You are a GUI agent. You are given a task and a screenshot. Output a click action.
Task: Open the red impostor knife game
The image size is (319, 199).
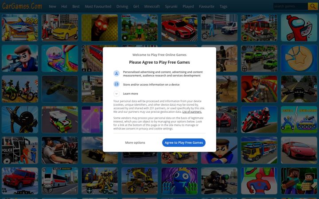(x=299, y=27)
